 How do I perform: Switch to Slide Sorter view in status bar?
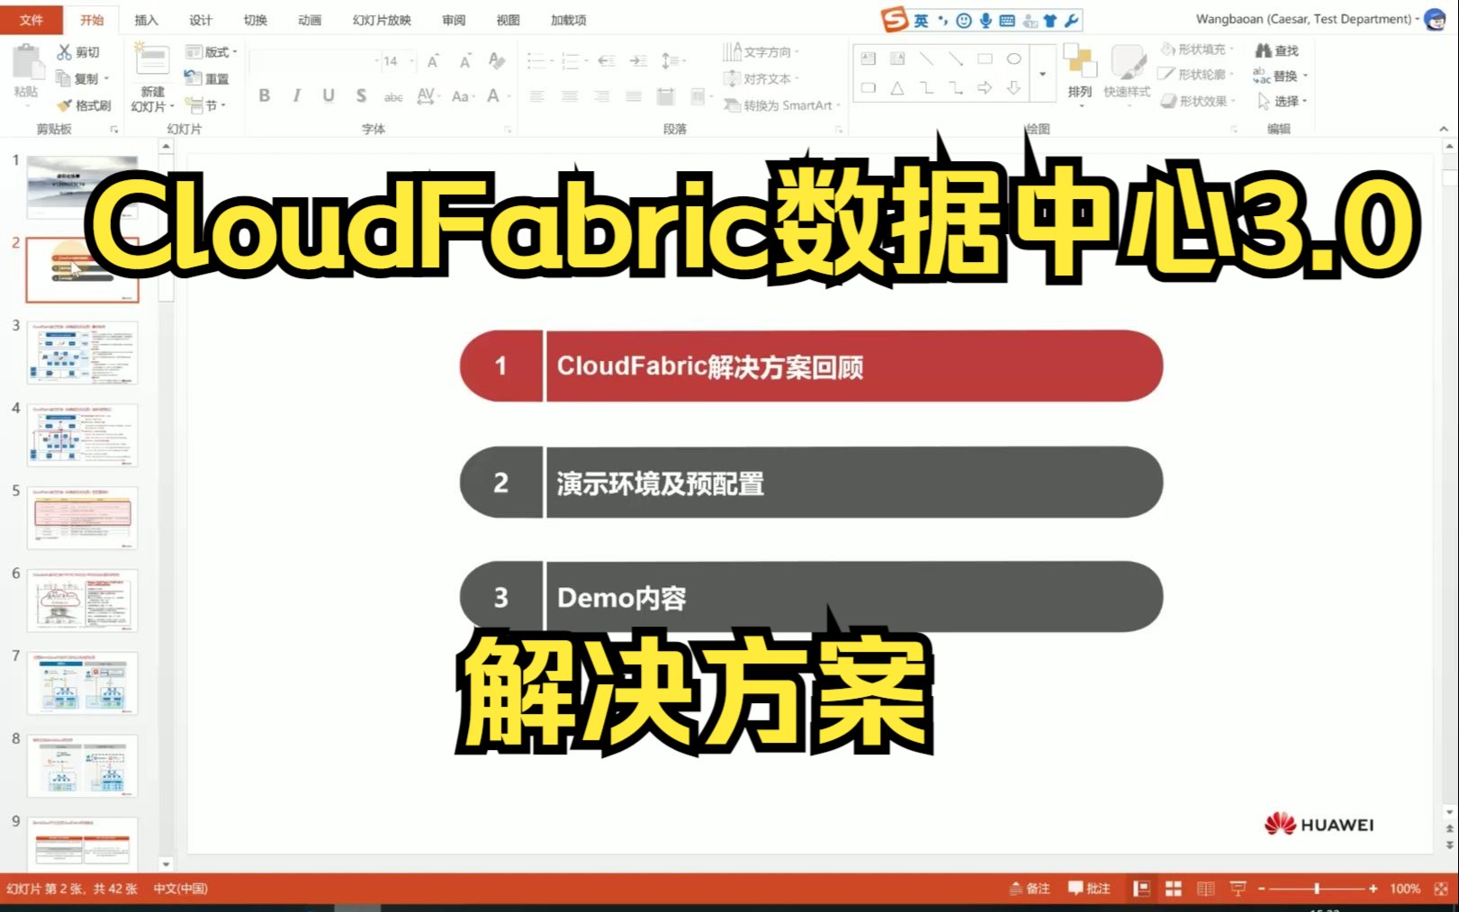tap(1174, 889)
